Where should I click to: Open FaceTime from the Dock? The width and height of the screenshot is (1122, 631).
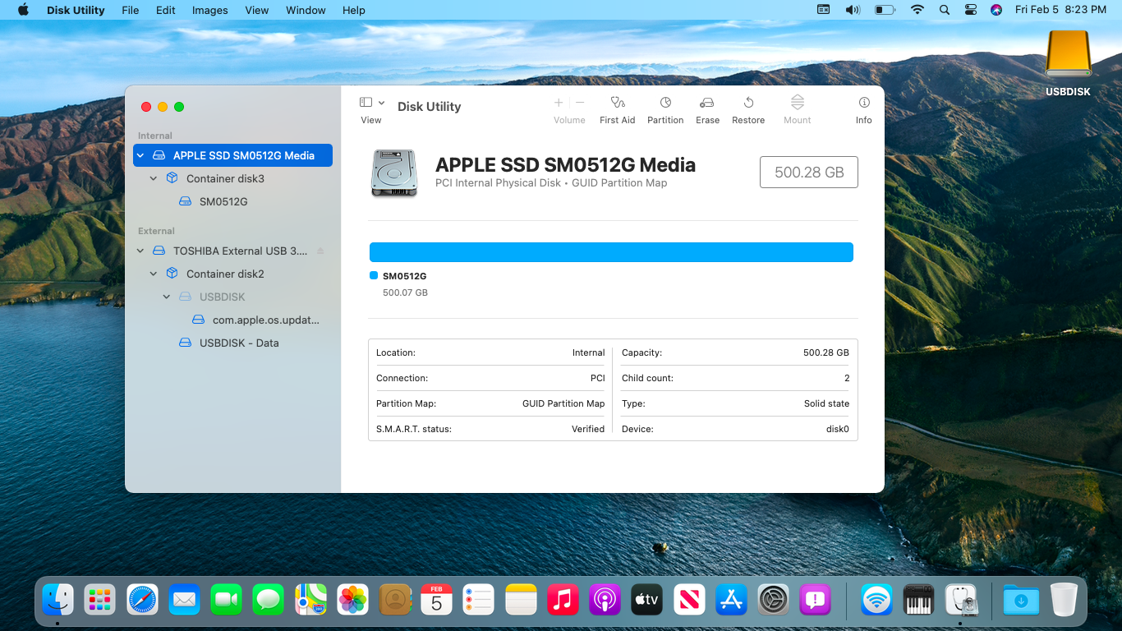coord(226,600)
